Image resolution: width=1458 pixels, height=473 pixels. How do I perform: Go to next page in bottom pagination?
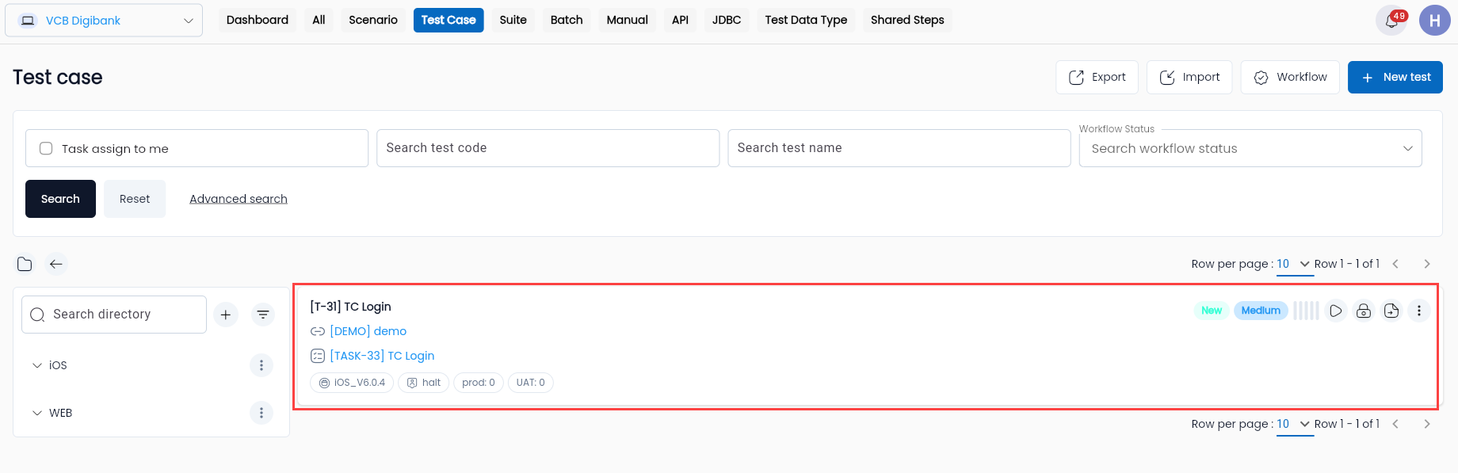point(1427,424)
